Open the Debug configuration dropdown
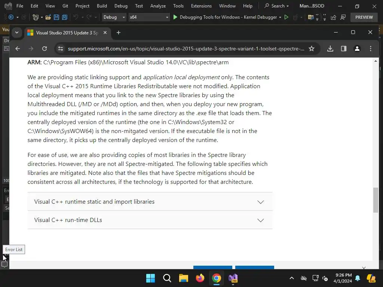The width and height of the screenshot is (383, 287). point(114,17)
